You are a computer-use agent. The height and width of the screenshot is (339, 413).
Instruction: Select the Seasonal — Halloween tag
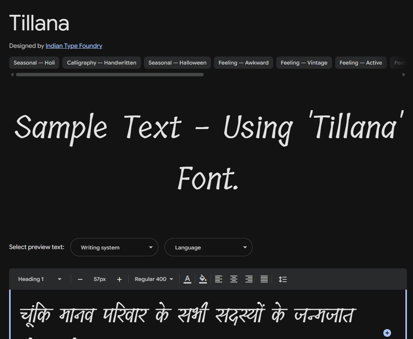click(x=177, y=63)
